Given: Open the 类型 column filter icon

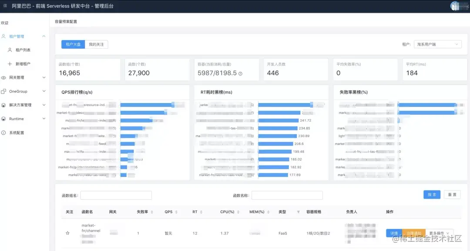Looking at the screenshot, I should tap(298, 212).
